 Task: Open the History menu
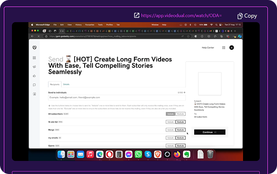click(78, 25)
